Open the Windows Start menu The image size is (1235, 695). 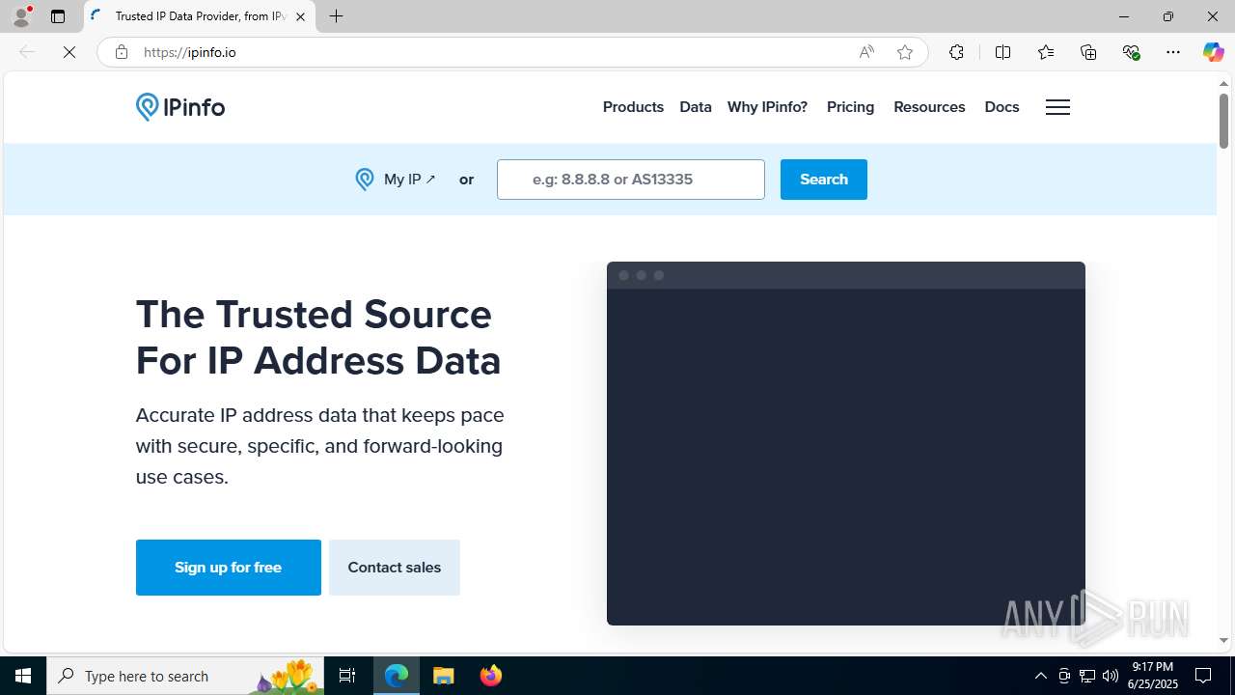click(23, 676)
